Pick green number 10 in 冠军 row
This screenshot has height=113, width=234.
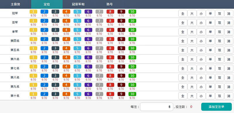[132, 12]
